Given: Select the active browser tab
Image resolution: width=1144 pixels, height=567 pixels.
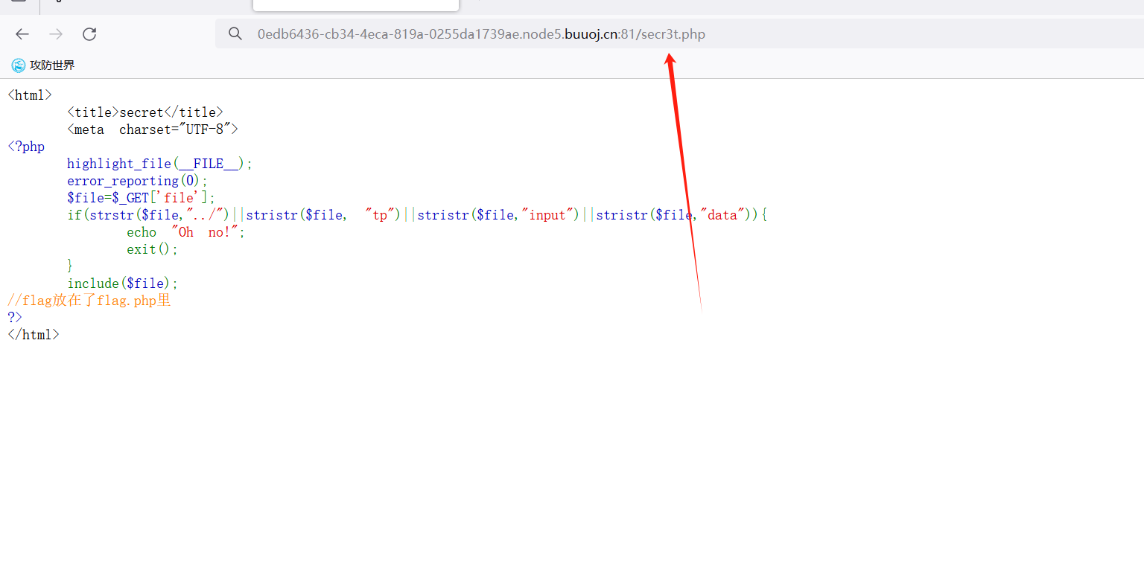Looking at the screenshot, I should pyautogui.click(x=356, y=5).
